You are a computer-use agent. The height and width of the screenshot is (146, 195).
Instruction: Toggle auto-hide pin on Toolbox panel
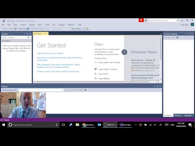pyautogui.click(x=27, y=34)
